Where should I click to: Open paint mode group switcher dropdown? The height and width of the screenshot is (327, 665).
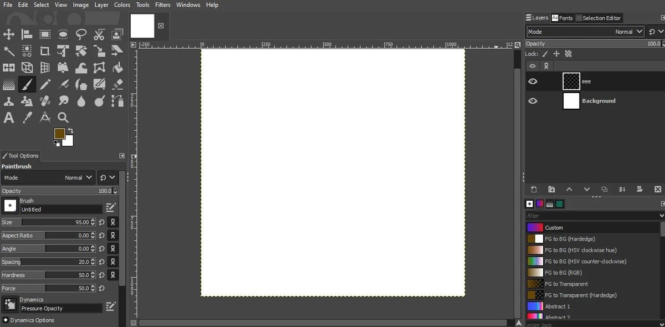coord(108,177)
